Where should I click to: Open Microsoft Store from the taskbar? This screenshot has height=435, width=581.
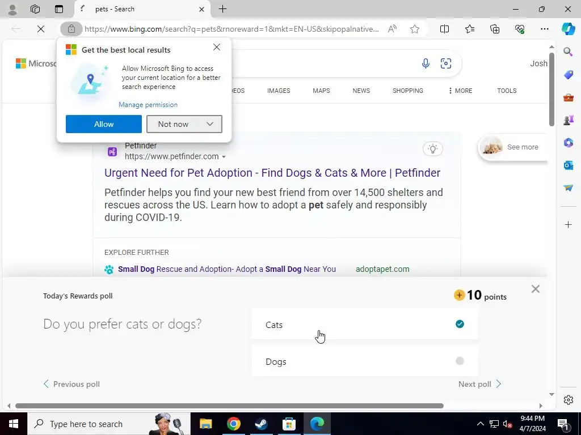coord(289,424)
